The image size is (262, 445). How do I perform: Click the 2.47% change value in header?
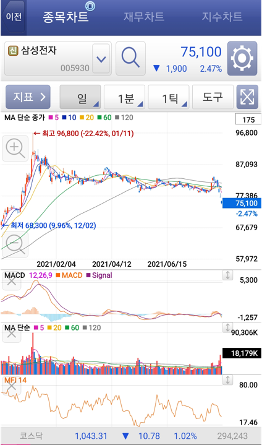click(x=211, y=69)
